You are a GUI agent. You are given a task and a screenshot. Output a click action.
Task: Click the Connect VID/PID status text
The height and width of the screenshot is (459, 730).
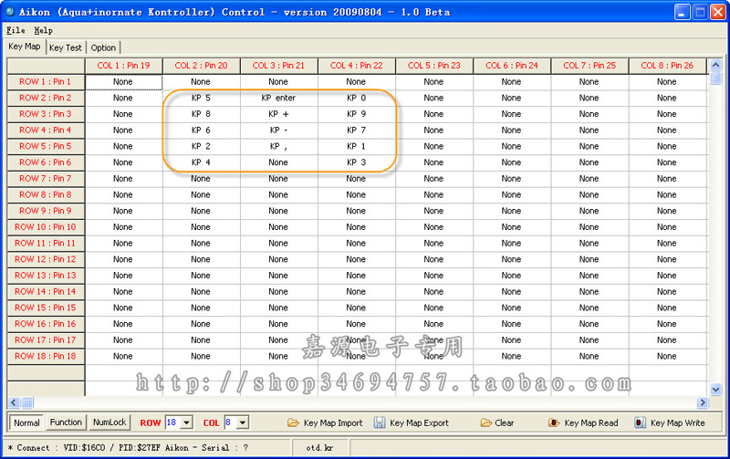[x=128, y=448]
